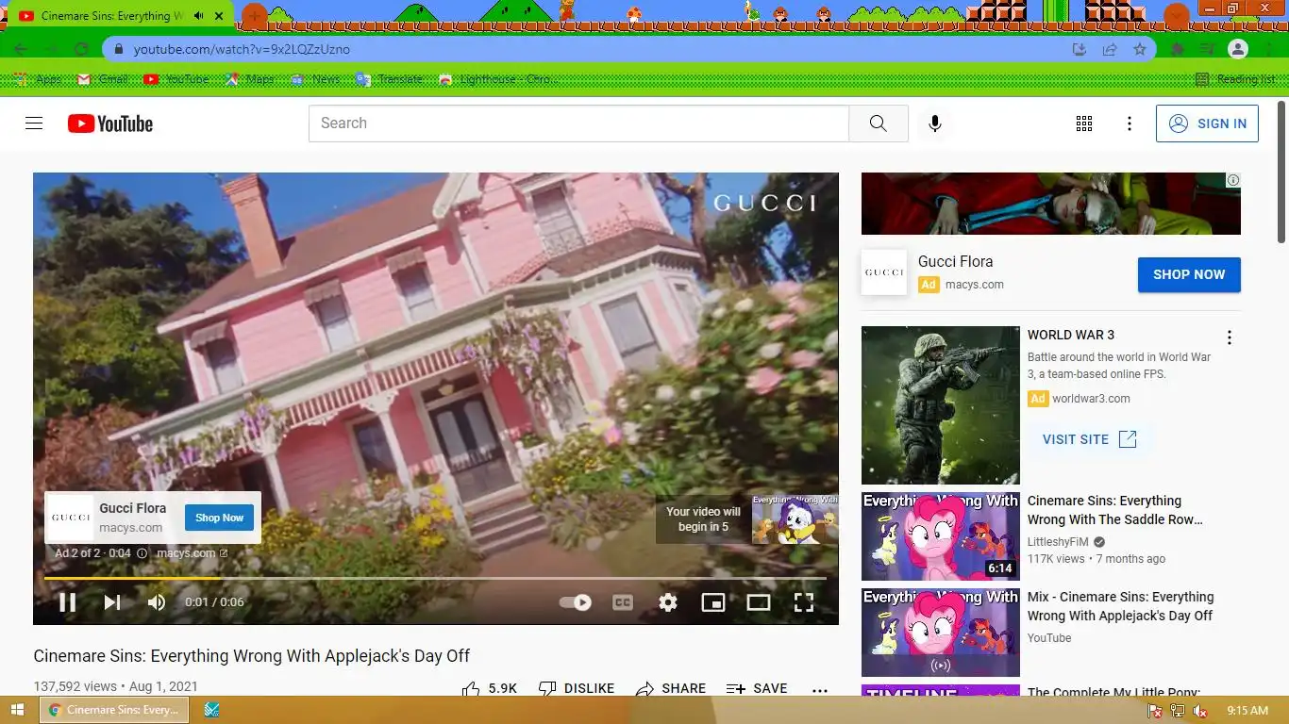Screen dimensions: 1289x724
Task: Open the Apps bookmarks shortcut
Action: 39,79
